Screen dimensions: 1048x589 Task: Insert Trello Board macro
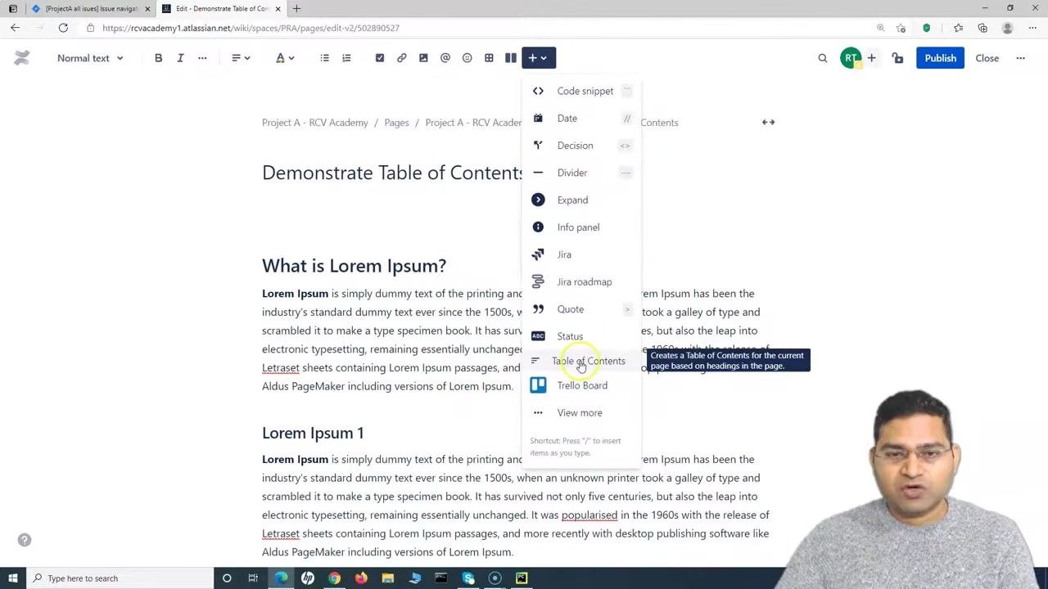pyautogui.click(x=581, y=385)
